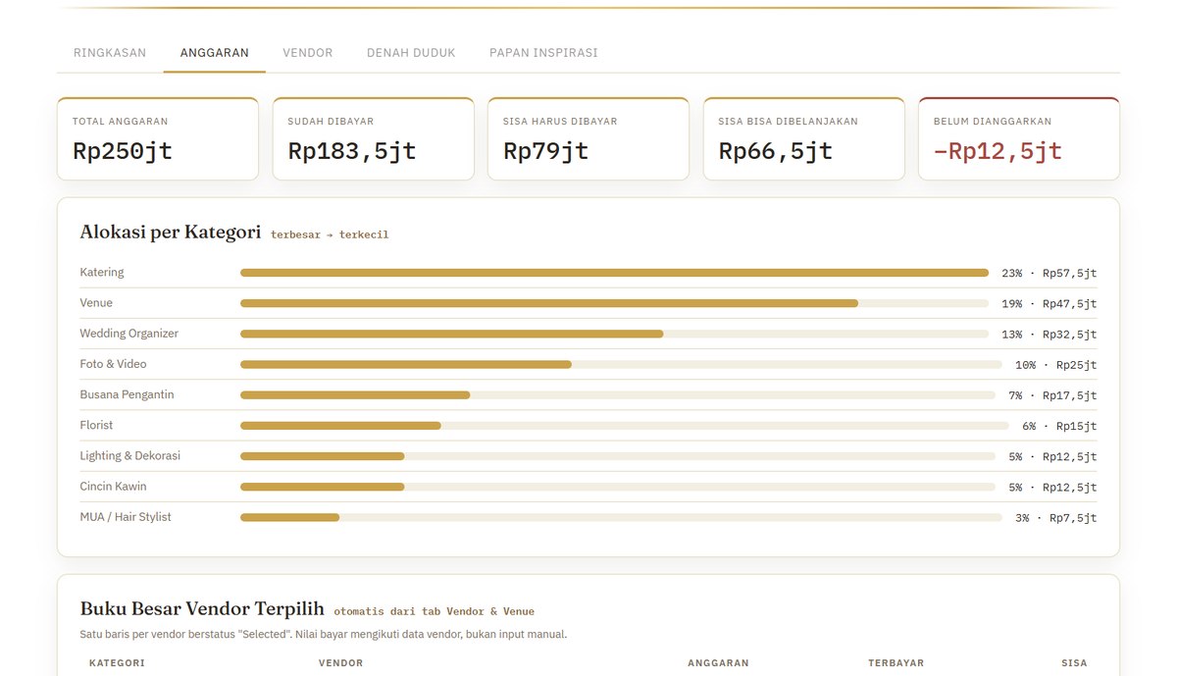The width and height of the screenshot is (1177, 676).
Task: Click the Anggaran column header
Action: point(718,663)
